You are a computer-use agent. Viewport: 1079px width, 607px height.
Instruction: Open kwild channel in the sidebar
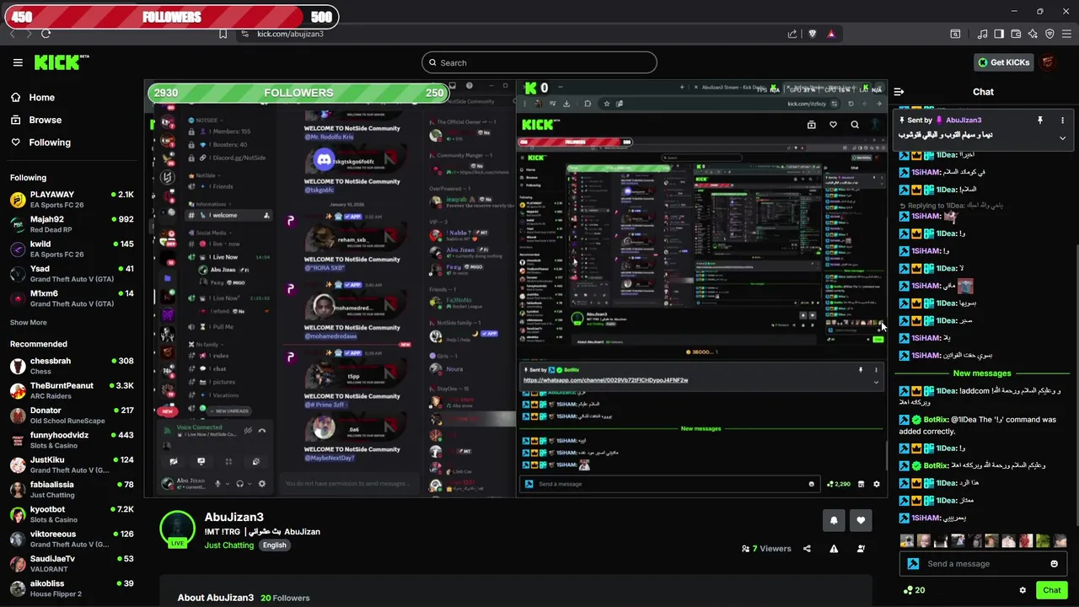[72, 249]
